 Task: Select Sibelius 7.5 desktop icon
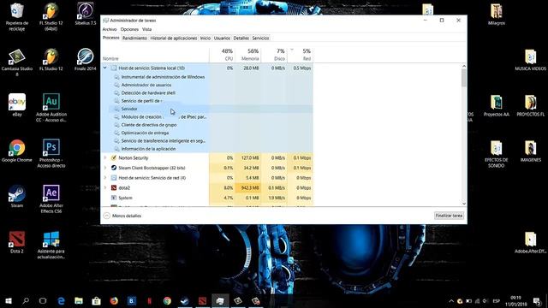point(86,14)
